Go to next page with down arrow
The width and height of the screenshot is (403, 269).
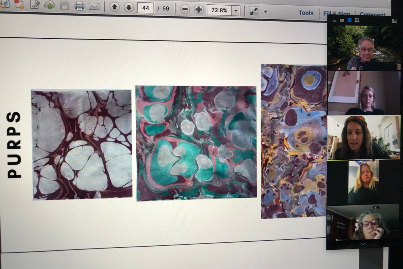pos(129,7)
